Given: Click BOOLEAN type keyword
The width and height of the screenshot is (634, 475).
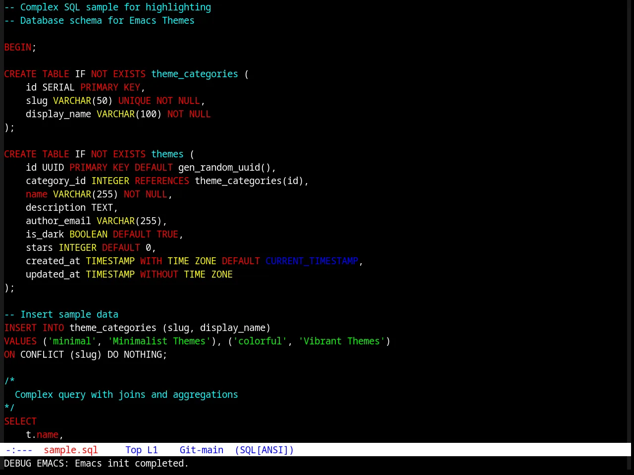Looking at the screenshot, I should click(x=89, y=234).
